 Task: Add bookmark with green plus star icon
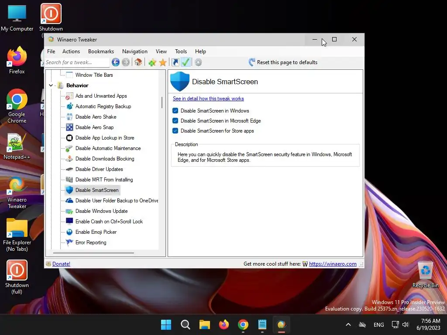point(152,62)
